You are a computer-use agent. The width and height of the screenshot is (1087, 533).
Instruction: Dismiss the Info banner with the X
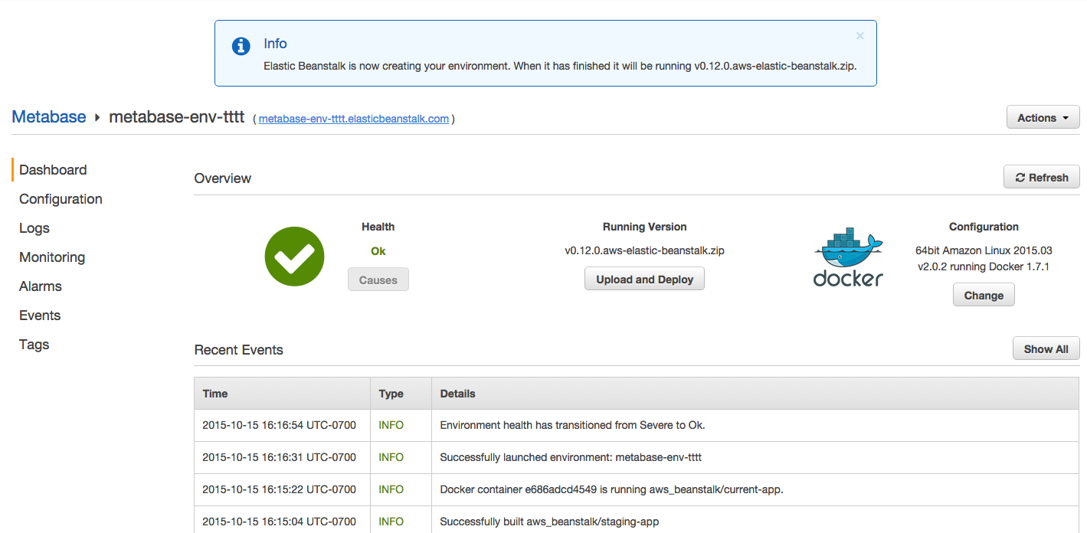tap(859, 36)
